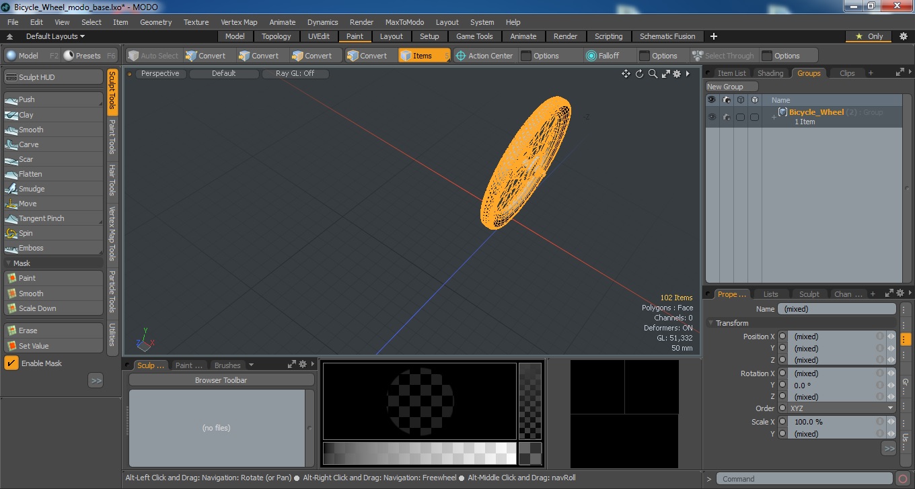The image size is (915, 489).
Task: Click the mask Scale Down tool
Action: (x=54, y=308)
